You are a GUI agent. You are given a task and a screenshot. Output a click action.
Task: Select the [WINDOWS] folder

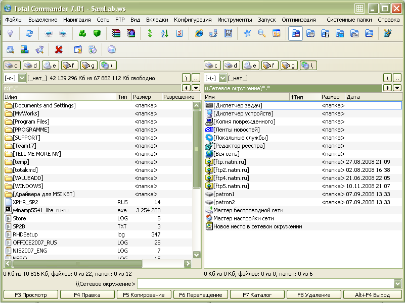pyautogui.click(x=98, y=186)
